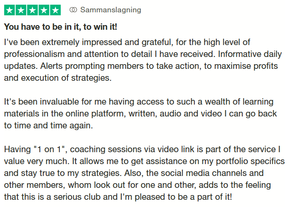Viewport: 297px width, 207px height.
Task: Click the first green rating star
Action: (x=10, y=10)
